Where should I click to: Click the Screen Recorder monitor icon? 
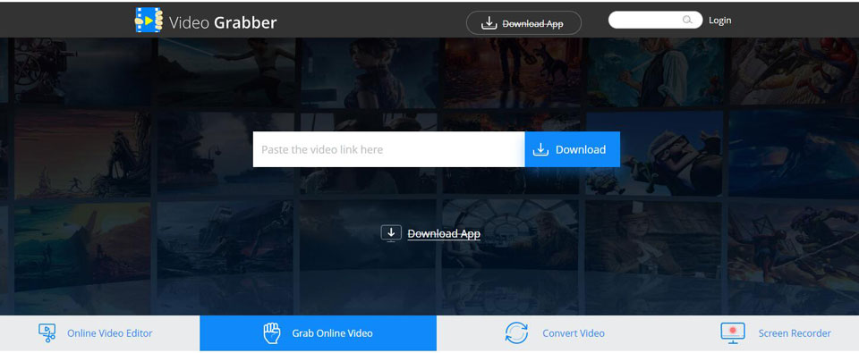tap(733, 332)
